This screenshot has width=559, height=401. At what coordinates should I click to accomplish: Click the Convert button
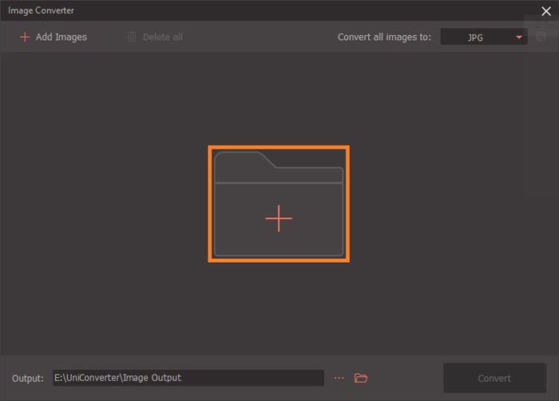494,378
